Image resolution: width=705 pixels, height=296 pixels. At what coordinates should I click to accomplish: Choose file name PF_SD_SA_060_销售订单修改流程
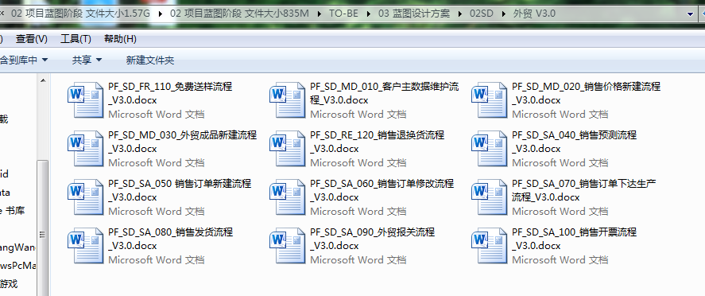coord(382,190)
